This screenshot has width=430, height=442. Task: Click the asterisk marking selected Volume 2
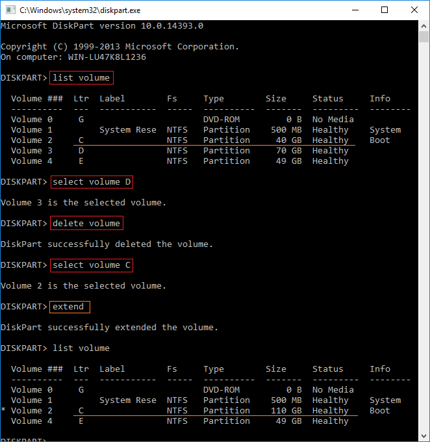click(x=4, y=411)
